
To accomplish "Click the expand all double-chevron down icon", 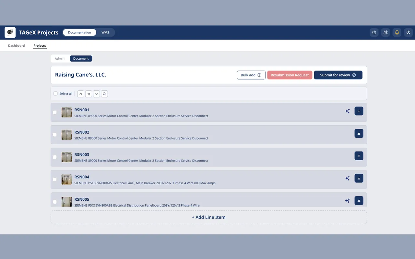I will 96,94.
